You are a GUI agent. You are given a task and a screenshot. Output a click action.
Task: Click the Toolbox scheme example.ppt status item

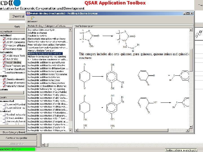point(181,150)
